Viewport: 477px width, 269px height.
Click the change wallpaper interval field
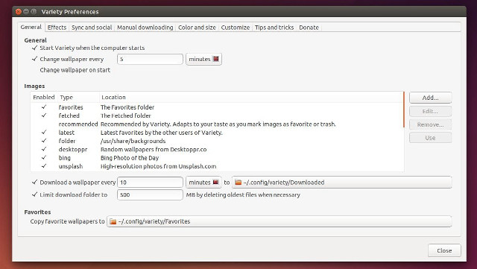point(150,59)
